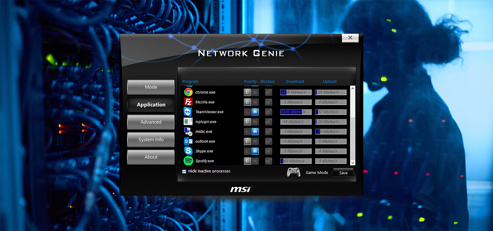Select the Application tab

pyautogui.click(x=151, y=105)
